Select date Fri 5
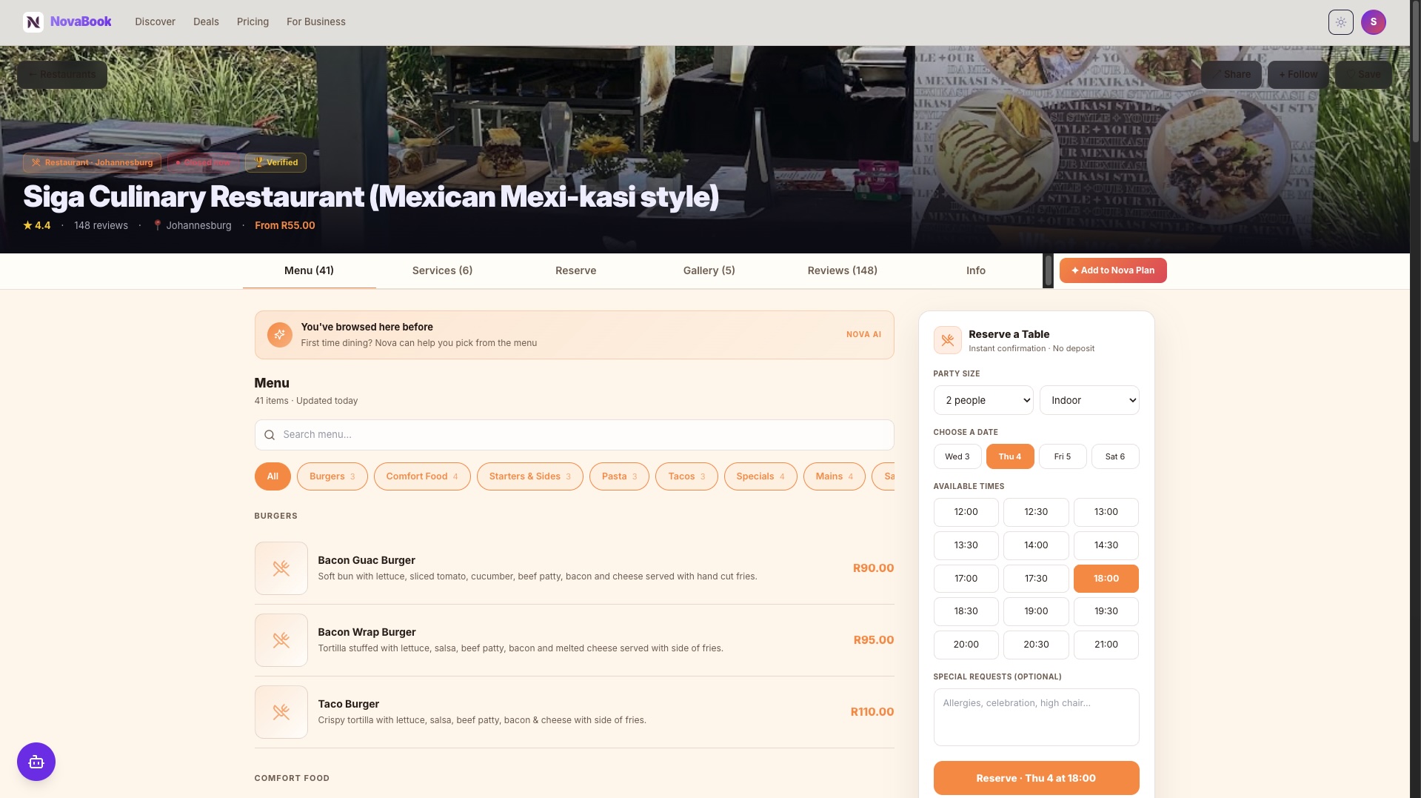The height and width of the screenshot is (798, 1421). [x=1063, y=456]
